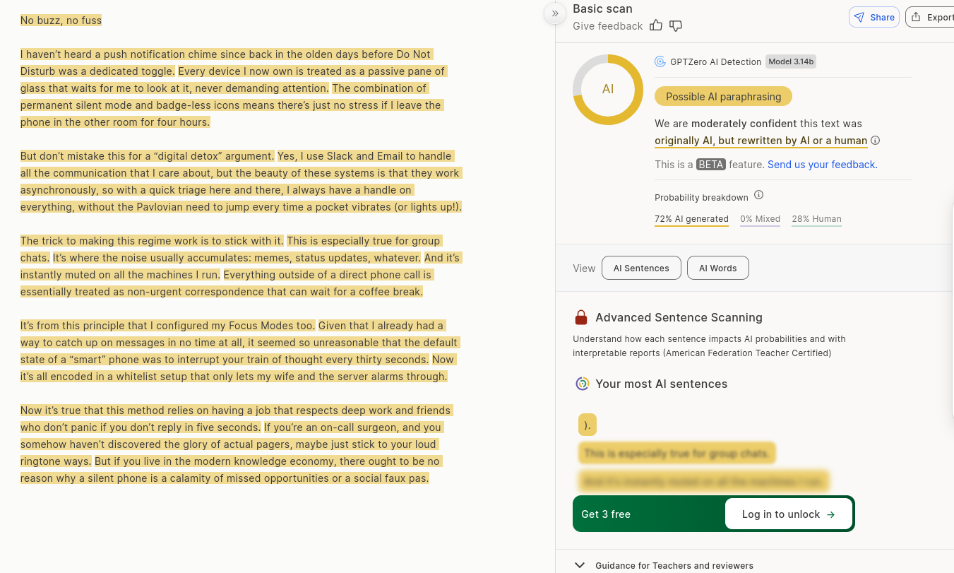Image resolution: width=954 pixels, height=573 pixels.
Task: Open the Export menu
Action: (931, 17)
